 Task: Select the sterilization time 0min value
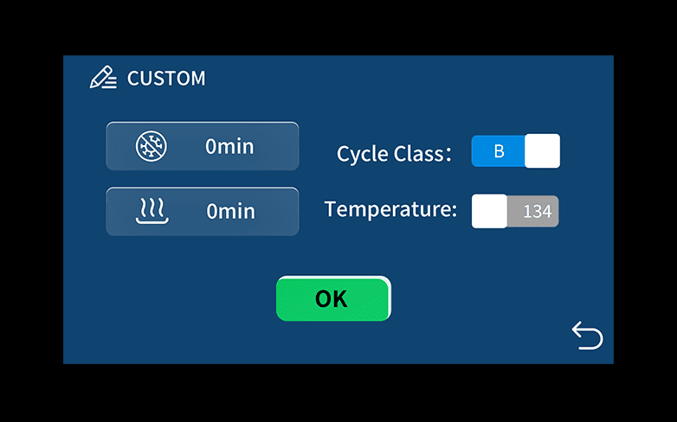coord(229,146)
